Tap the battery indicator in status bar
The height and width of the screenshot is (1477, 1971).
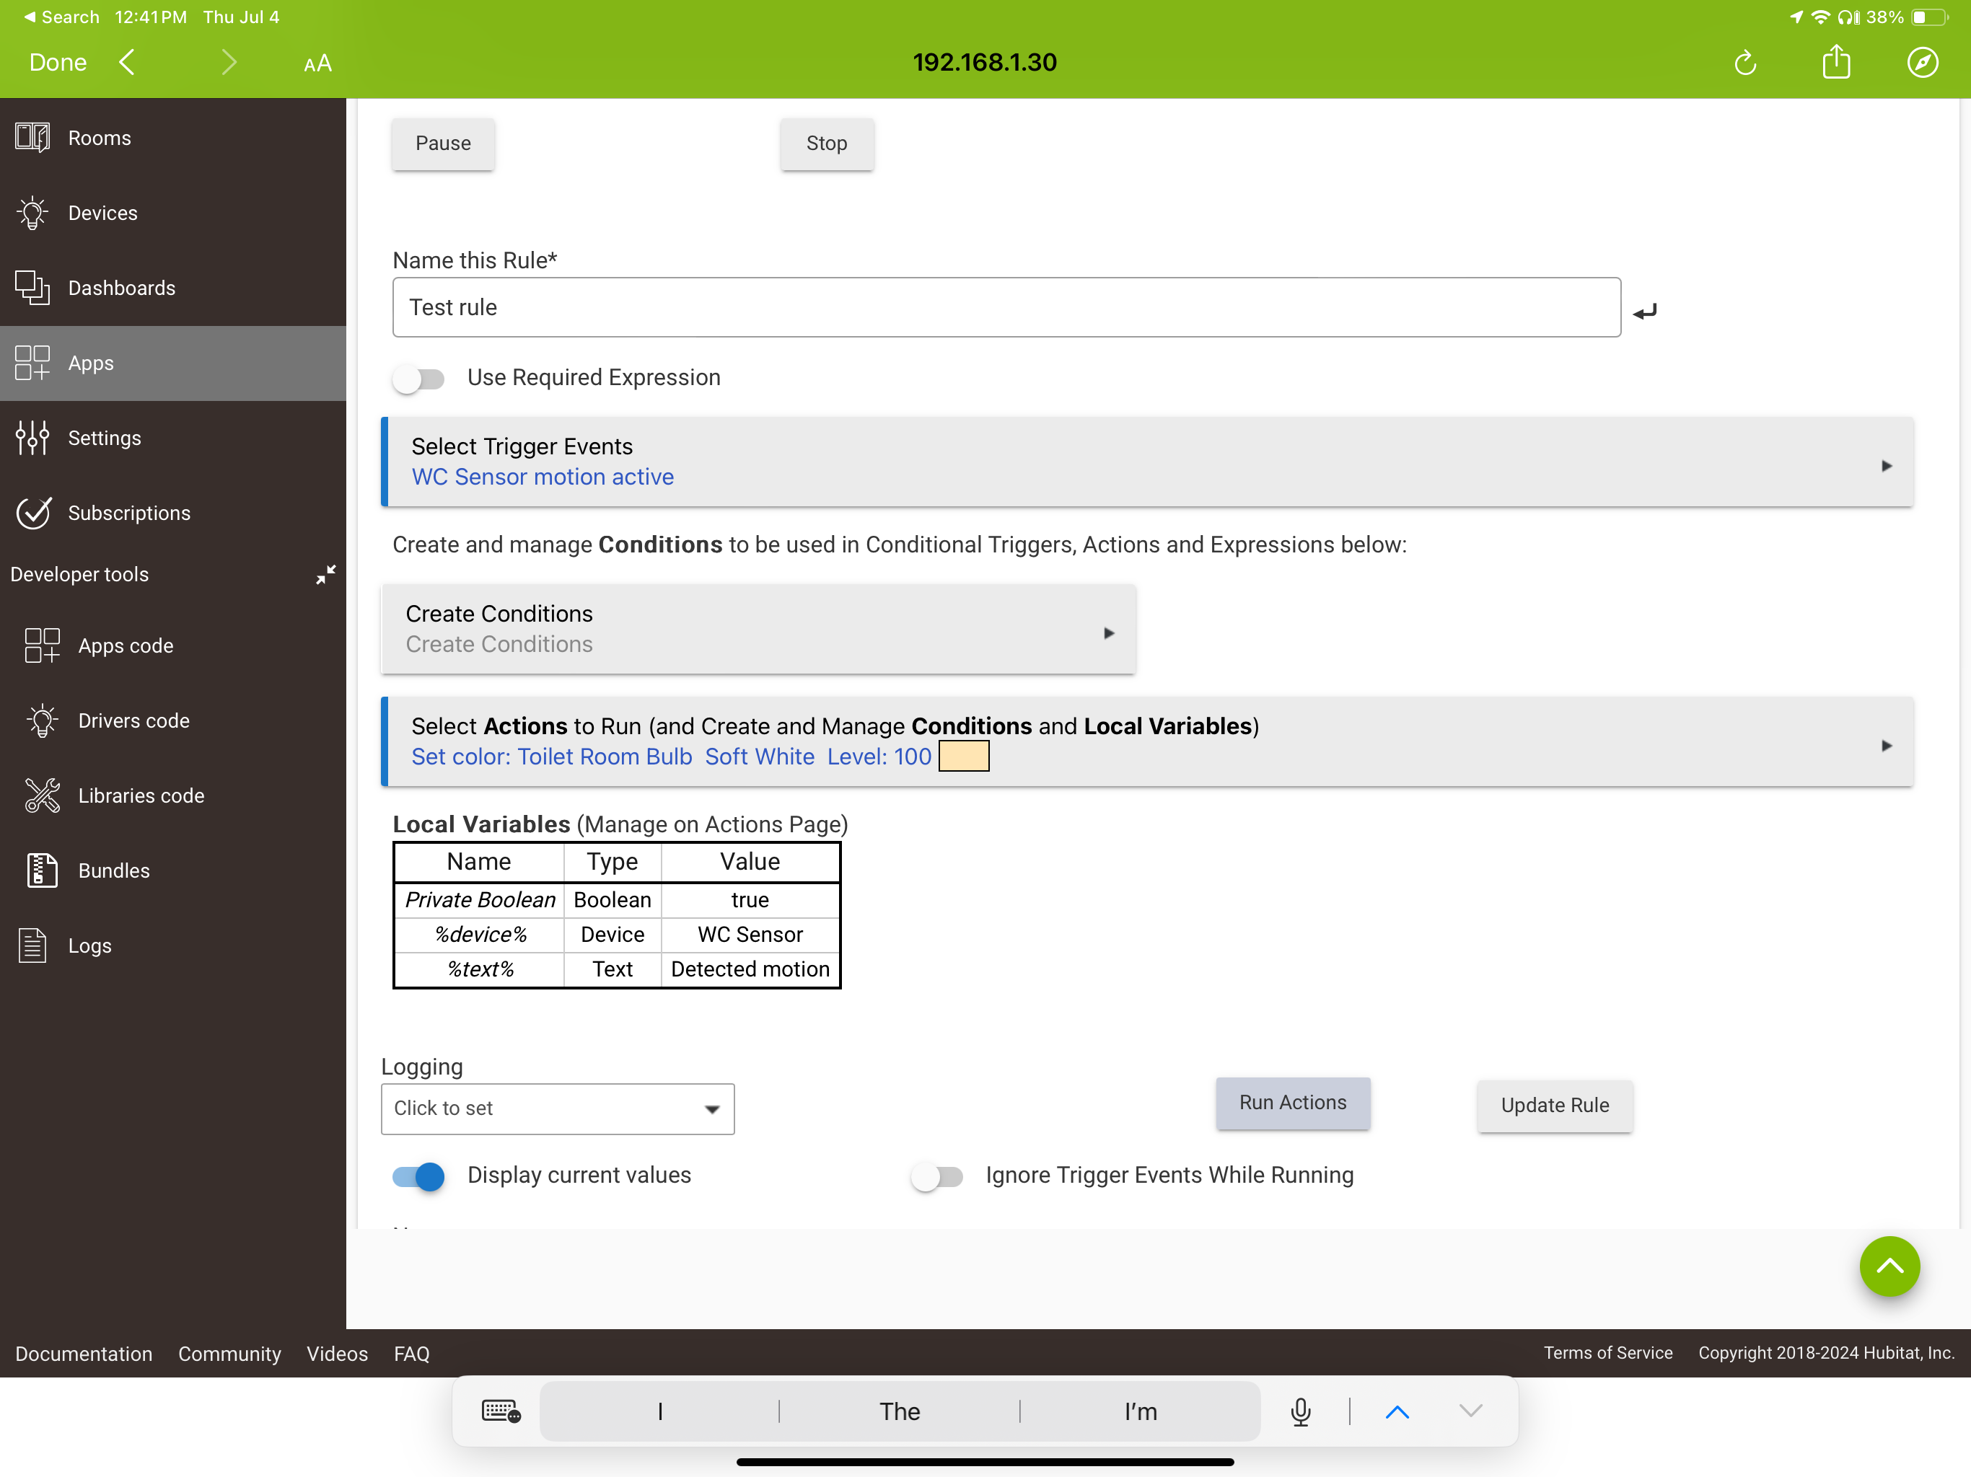(1930, 17)
